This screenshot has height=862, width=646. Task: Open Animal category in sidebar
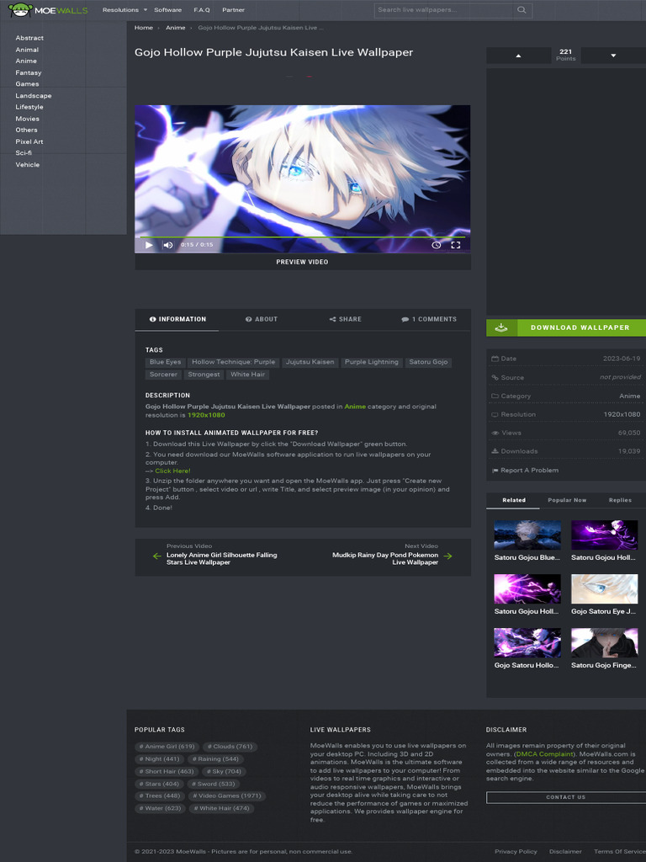(27, 50)
